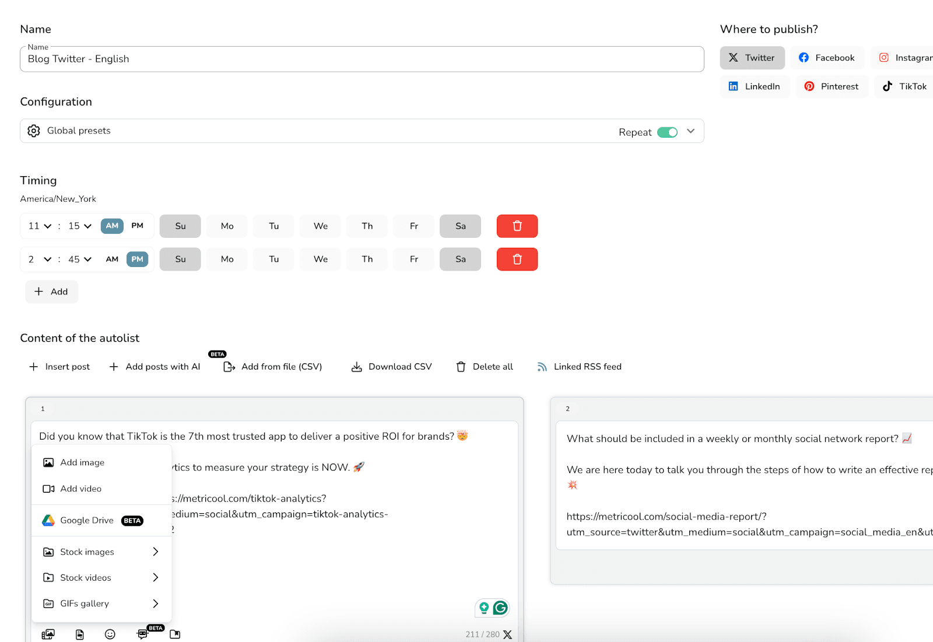This screenshot has width=933, height=642.
Task: Click the document icon in the post toolbar
Action: (79, 634)
